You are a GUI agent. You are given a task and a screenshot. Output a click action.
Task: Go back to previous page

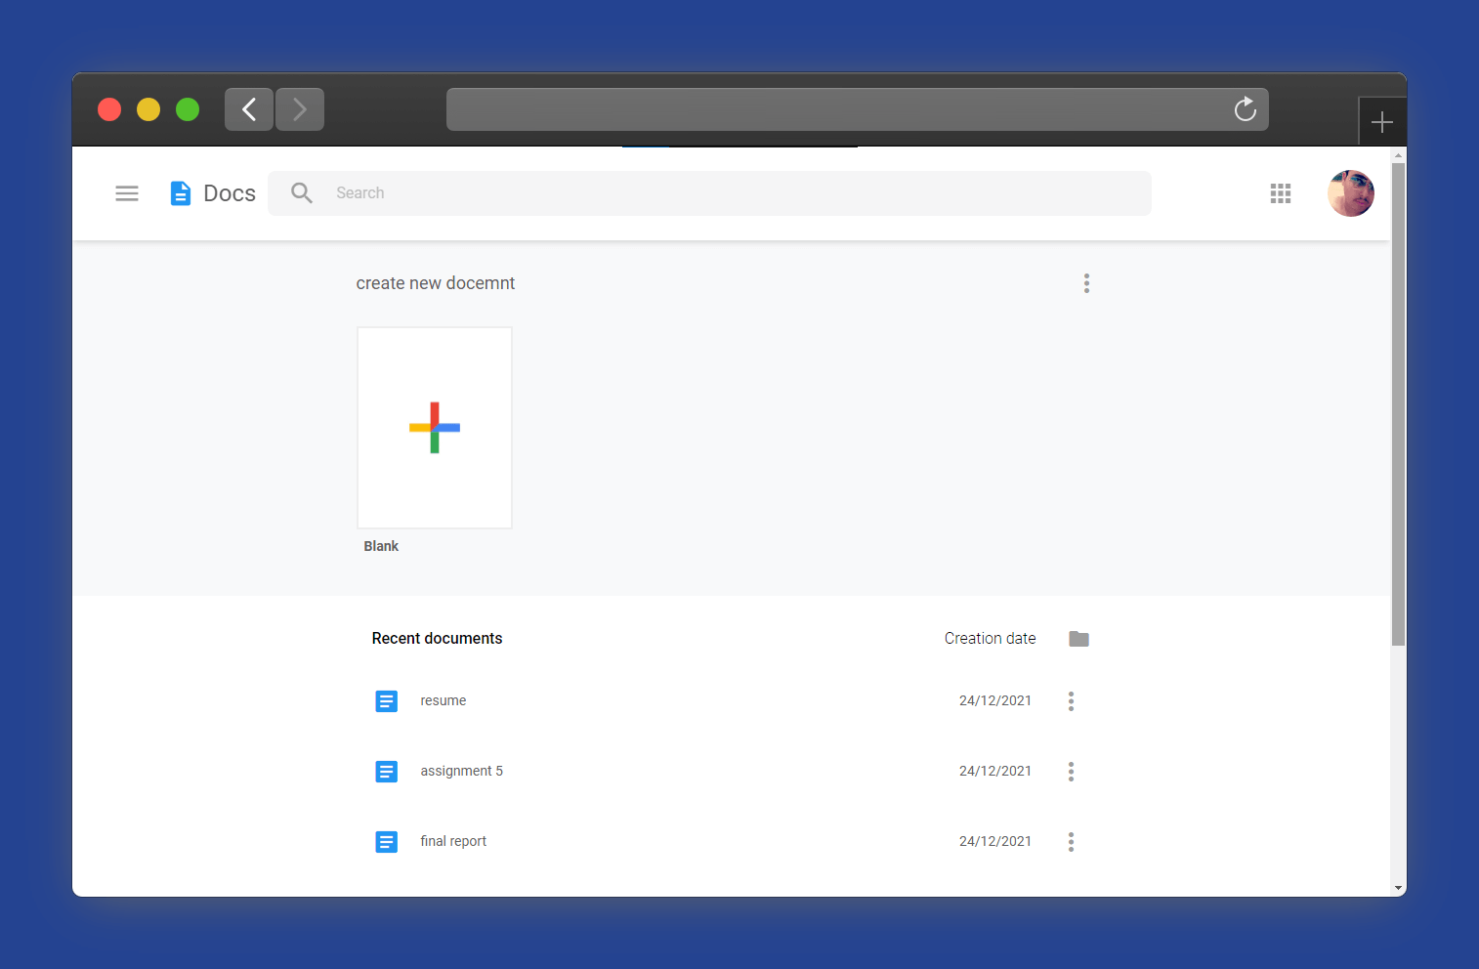(x=249, y=109)
